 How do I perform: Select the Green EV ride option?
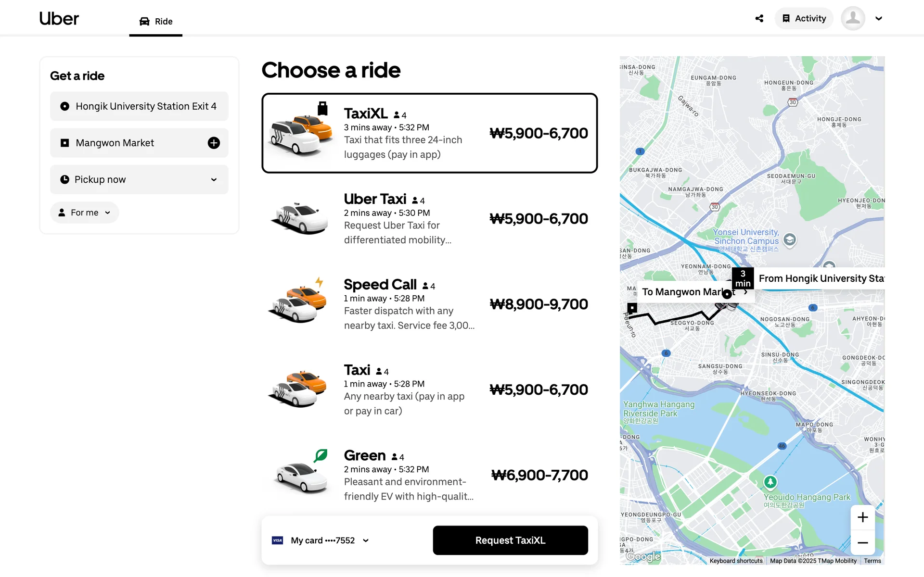(x=429, y=475)
